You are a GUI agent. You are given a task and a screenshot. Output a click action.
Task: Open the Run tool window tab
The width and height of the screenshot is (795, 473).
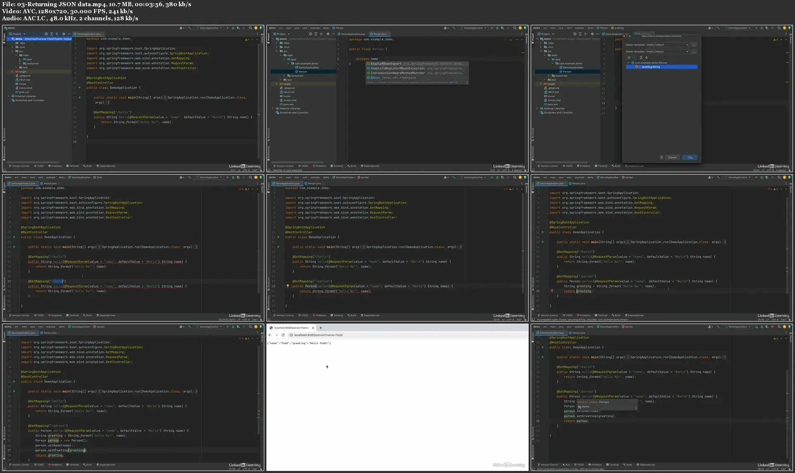click(x=567, y=465)
